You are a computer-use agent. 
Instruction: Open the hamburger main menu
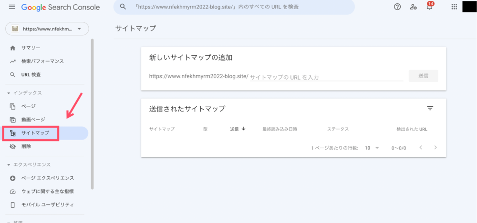[x=12, y=7]
